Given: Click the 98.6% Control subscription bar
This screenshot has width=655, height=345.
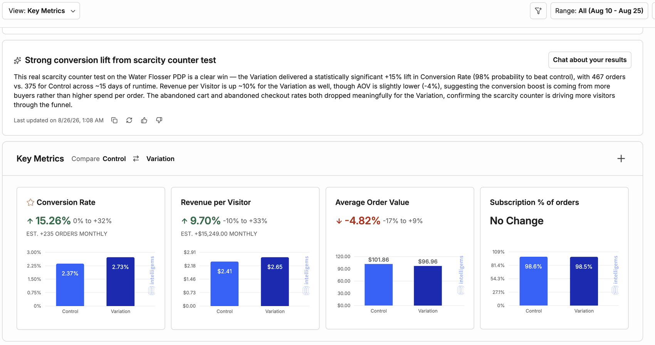Looking at the screenshot, I should click(x=534, y=281).
